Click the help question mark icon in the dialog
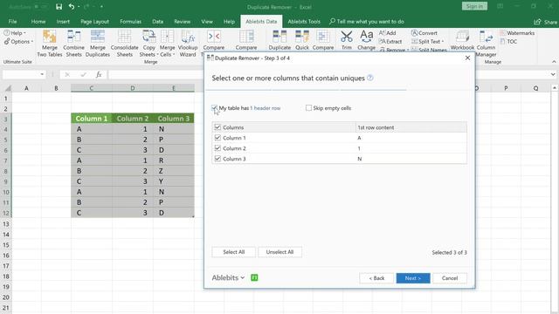This screenshot has width=559, height=314. pyautogui.click(x=370, y=78)
